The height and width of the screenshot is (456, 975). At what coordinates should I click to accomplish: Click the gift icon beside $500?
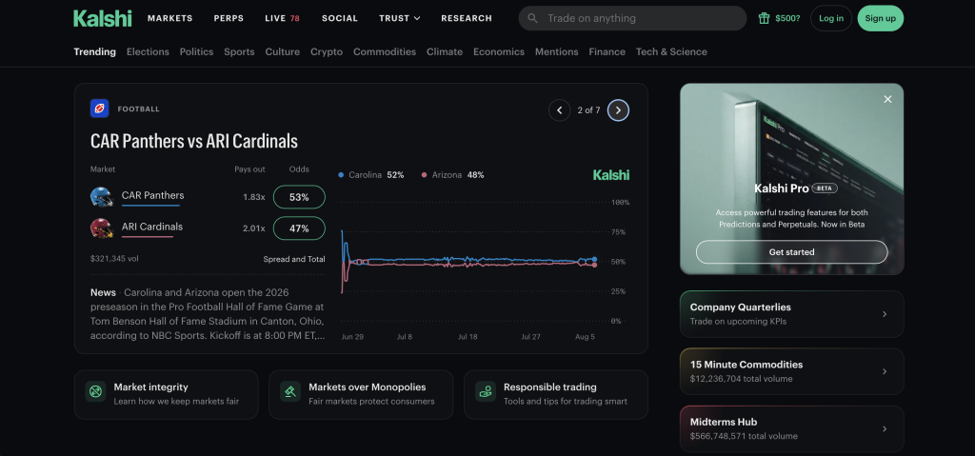click(x=765, y=18)
